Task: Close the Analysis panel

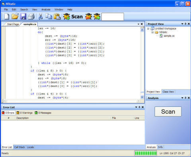Action: coord(189,98)
